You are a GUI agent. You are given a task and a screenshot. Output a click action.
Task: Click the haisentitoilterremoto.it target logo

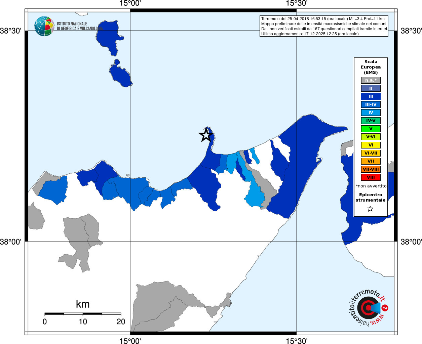point(369,307)
